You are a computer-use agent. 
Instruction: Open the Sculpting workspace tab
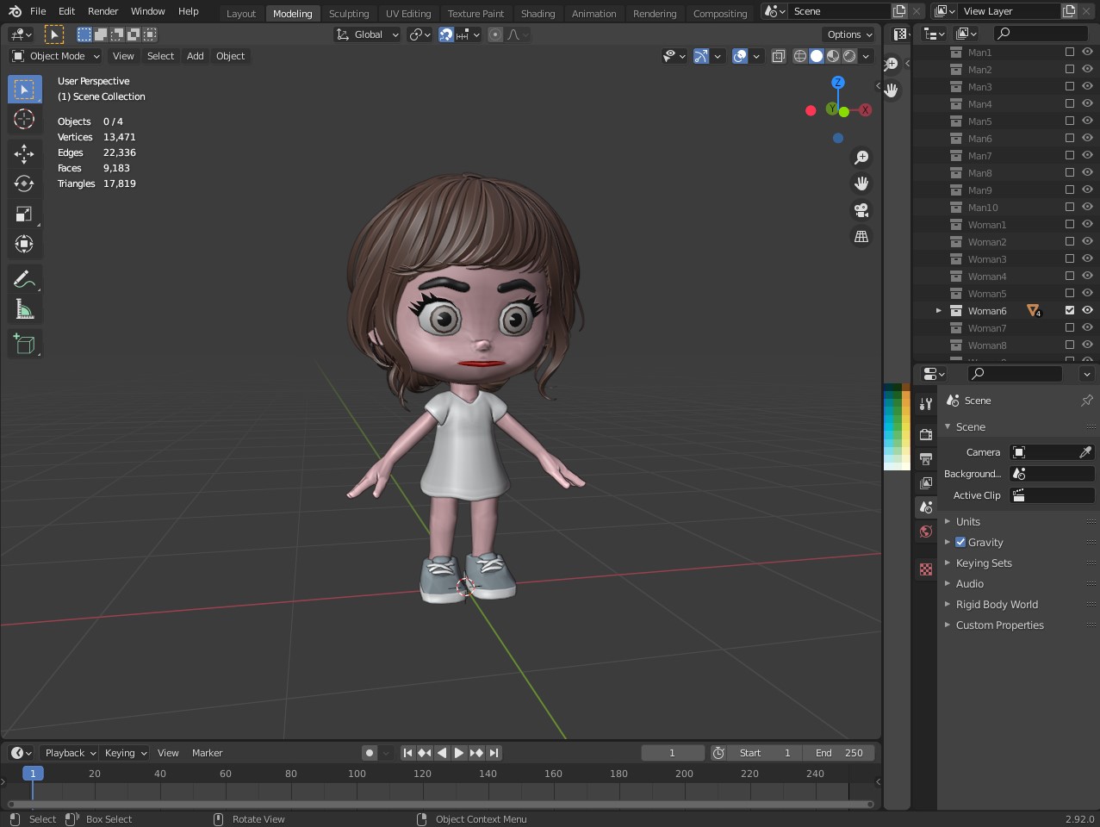348,13
